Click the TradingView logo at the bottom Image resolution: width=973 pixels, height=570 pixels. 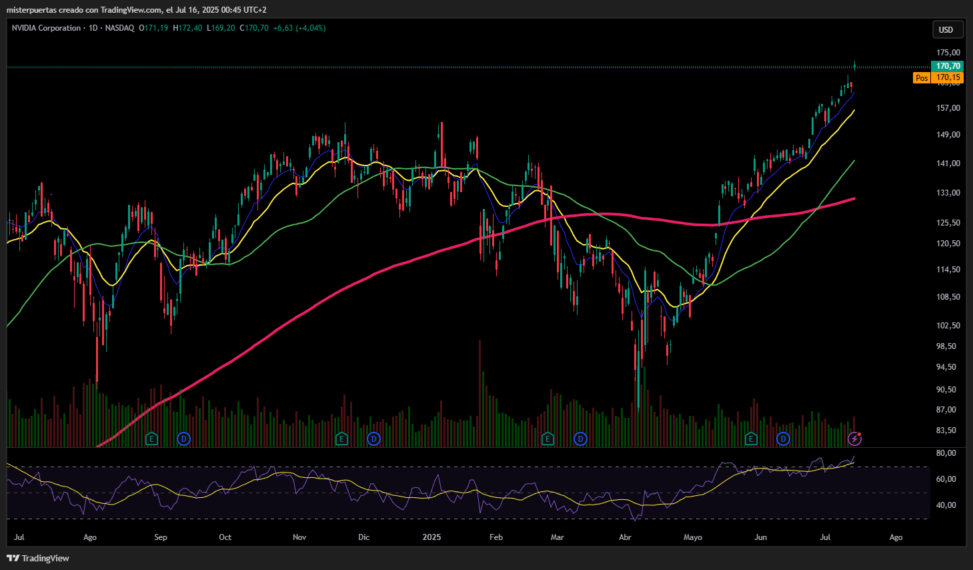pyautogui.click(x=38, y=558)
